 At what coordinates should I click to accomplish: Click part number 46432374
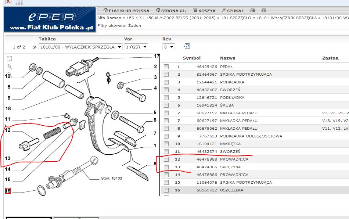click(206, 151)
